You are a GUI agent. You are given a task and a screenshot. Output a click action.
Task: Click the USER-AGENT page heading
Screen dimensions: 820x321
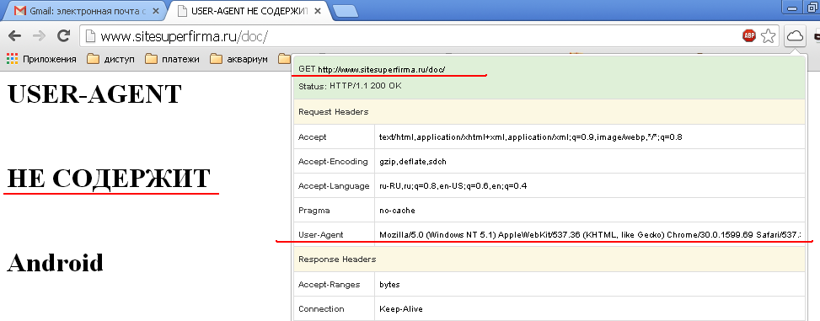pos(94,94)
